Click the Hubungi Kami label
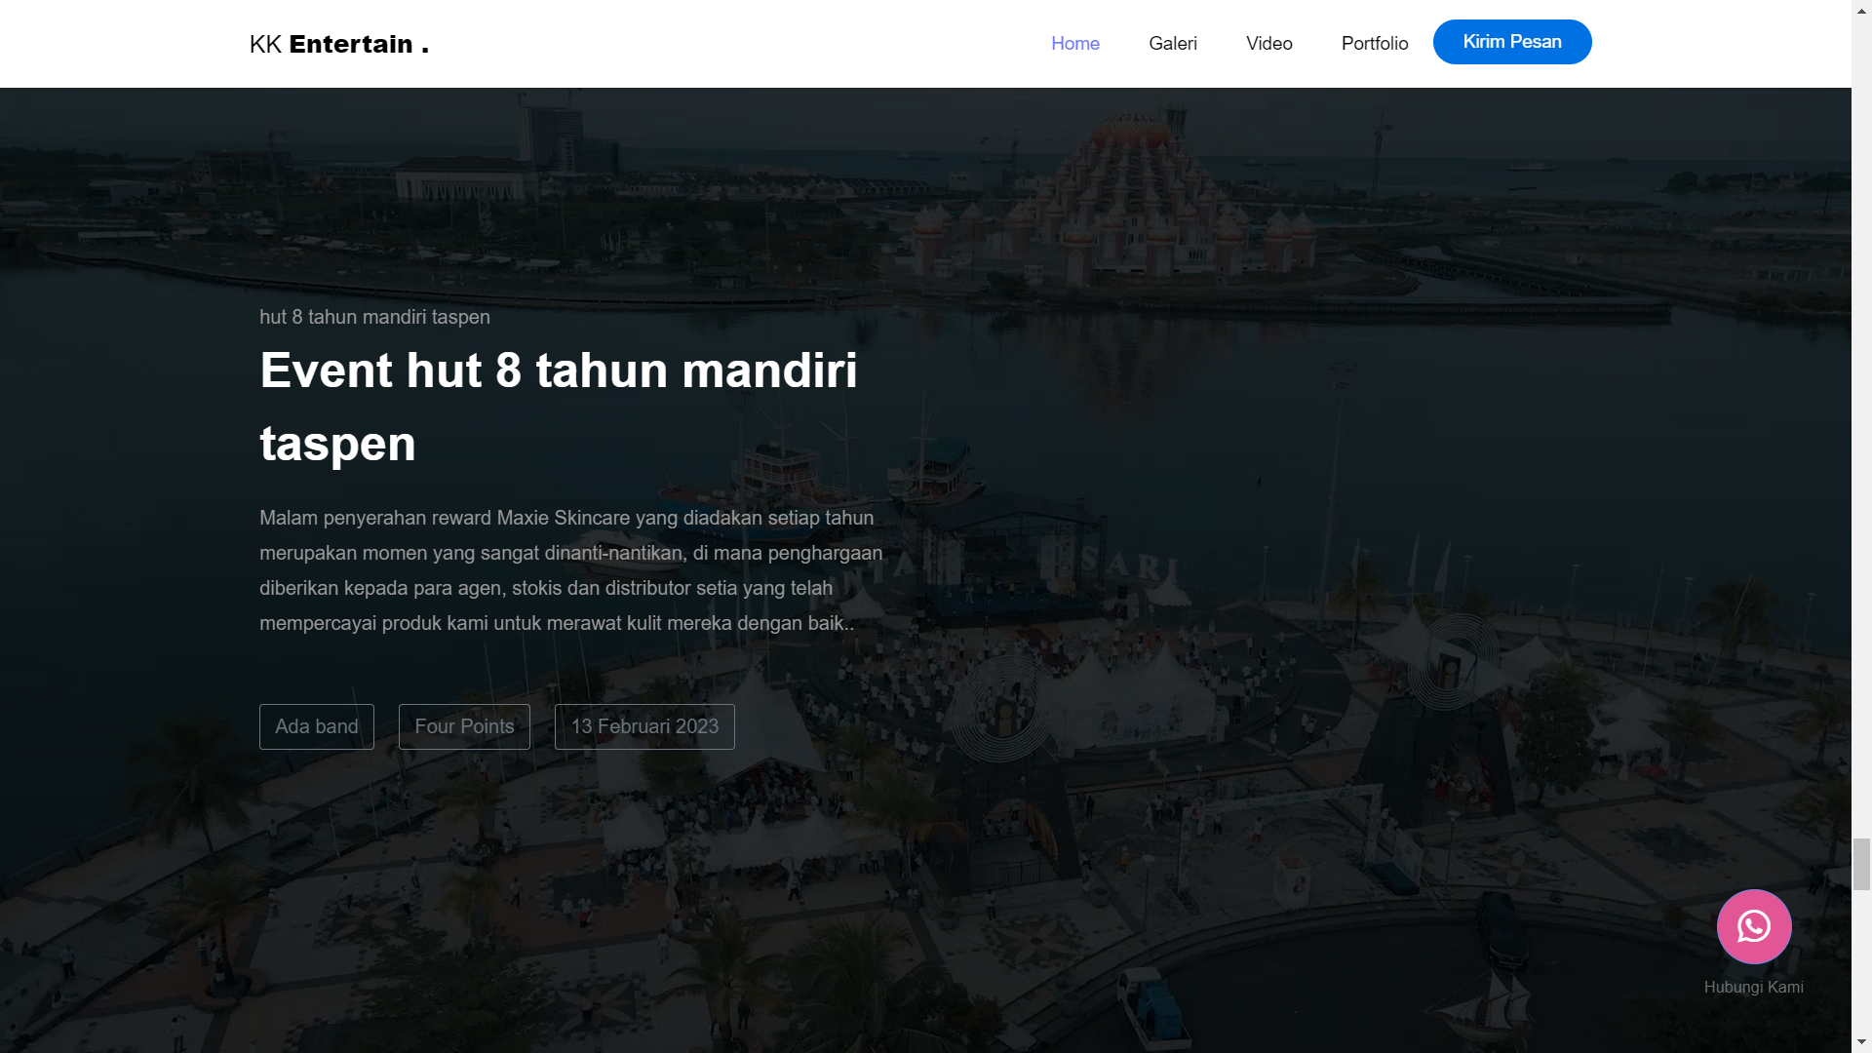 1754,987
